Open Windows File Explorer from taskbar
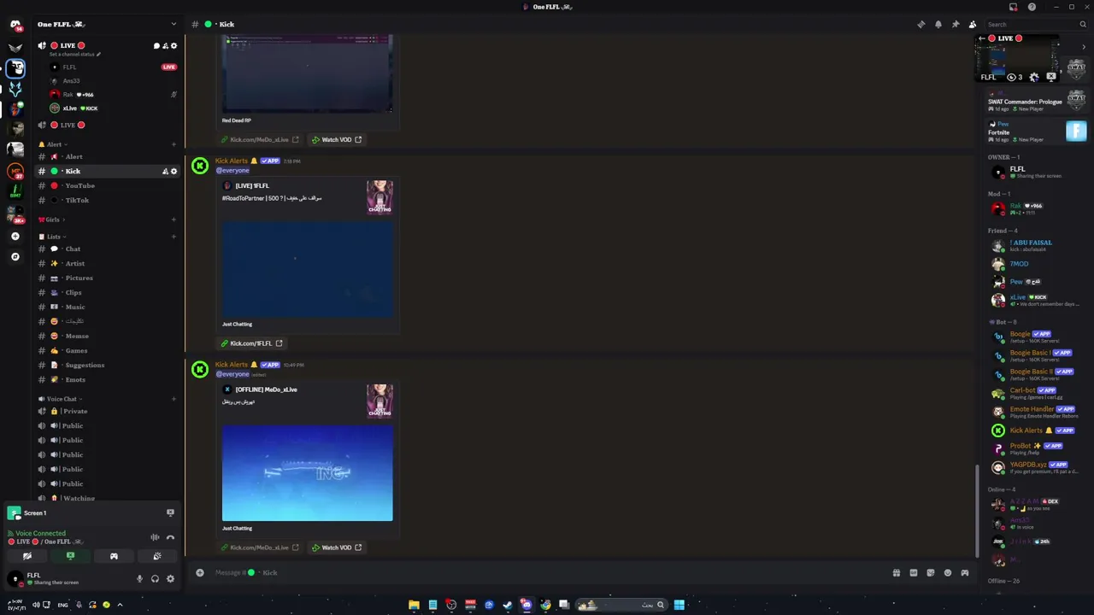Viewport: 1094px width, 615px height. (414, 605)
